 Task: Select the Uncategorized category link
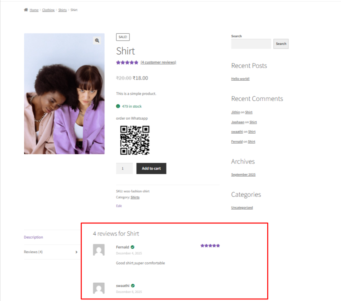[242, 207]
